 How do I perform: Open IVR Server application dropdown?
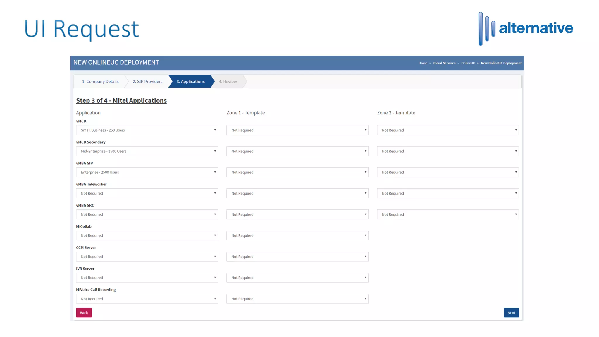click(147, 278)
